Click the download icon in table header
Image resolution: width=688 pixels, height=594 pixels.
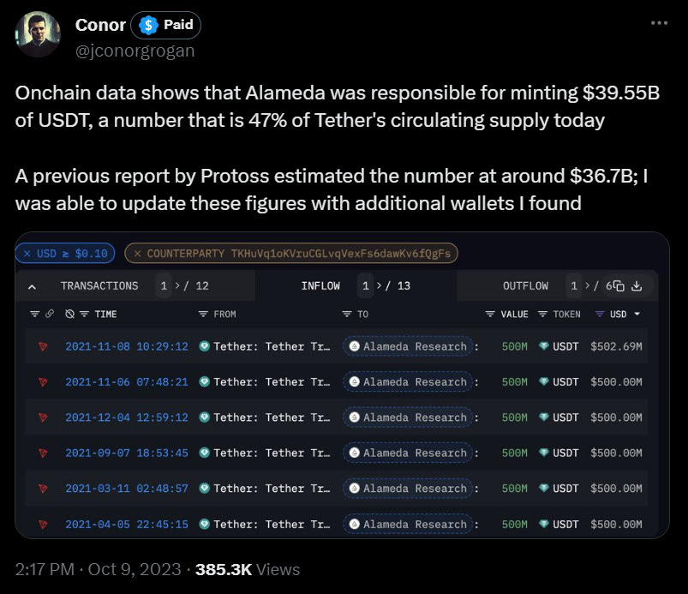(637, 286)
